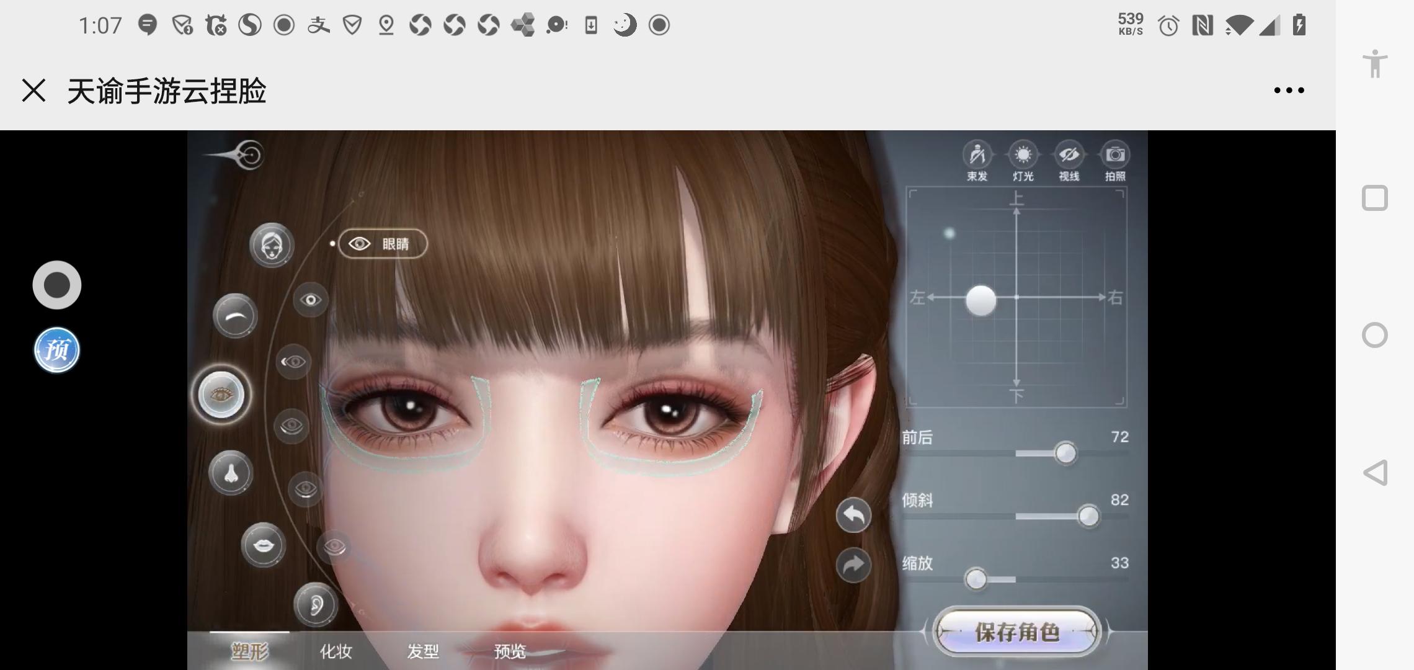The width and height of the screenshot is (1414, 670).
Task: Click the redo arrow button
Action: point(854,565)
